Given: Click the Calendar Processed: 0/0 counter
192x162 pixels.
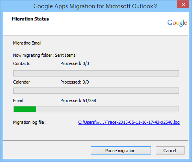Looking at the screenshot, I should (x=75, y=82).
